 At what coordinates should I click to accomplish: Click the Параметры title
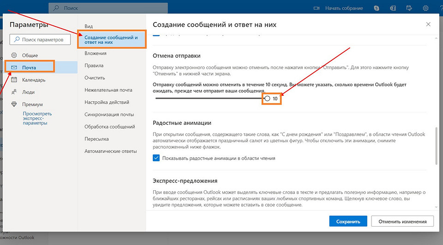tap(29, 24)
